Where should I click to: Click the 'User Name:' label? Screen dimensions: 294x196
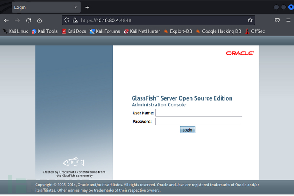143,113
